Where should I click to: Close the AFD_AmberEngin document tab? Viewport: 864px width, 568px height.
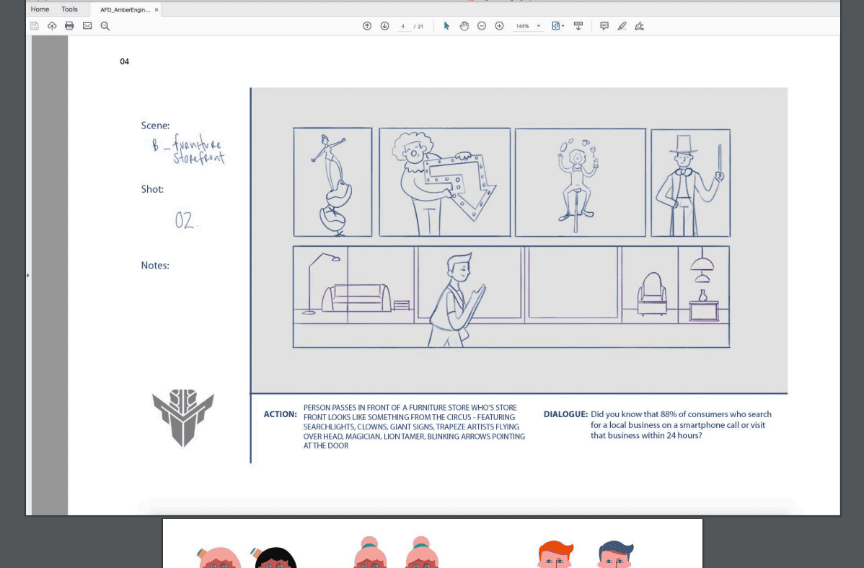click(157, 9)
